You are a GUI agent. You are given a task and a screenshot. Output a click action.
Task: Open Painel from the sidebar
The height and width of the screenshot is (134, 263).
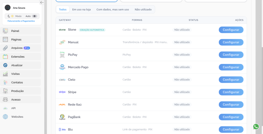(x=20, y=31)
